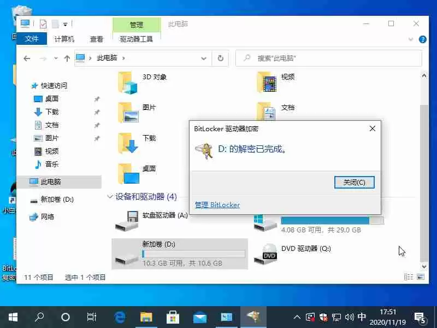
Task: Click the 关闭(C) button in the BitLocker dialog
Action: (x=355, y=182)
